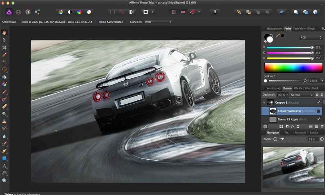Hide the Ebene 13 Kopie layer
325x195 pixels.
click(x=319, y=119)
